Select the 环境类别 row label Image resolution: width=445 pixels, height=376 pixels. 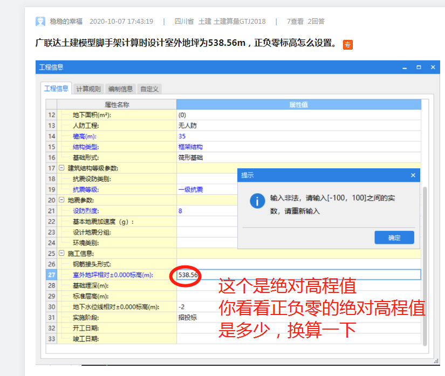point(86,243)
